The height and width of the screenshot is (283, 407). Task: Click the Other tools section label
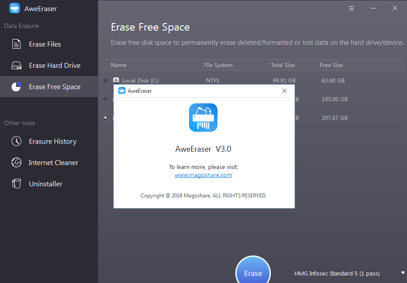pyautogui.click(x=20, y=123)
